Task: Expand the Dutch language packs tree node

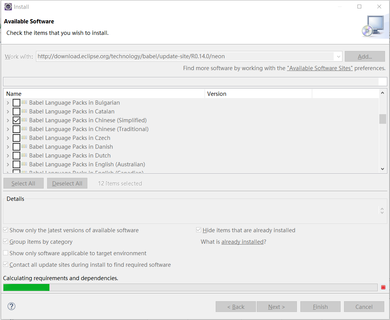Action: pyautogui.click(x=8, y=156)
